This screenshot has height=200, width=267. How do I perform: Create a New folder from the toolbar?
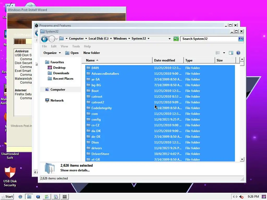click(92, 53)
